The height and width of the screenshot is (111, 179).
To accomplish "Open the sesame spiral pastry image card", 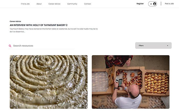I will 49,82.
